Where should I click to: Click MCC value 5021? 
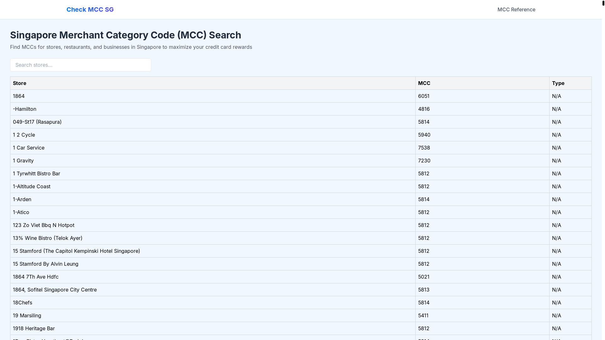pos(482,277)
